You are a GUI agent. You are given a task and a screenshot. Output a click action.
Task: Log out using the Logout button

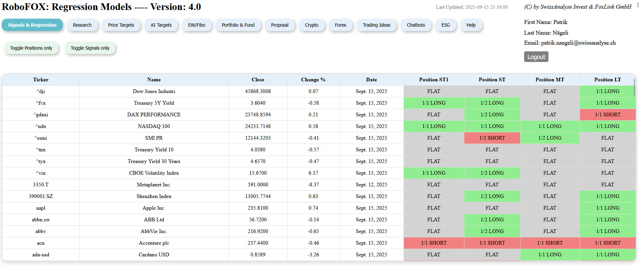click(536, 57)
